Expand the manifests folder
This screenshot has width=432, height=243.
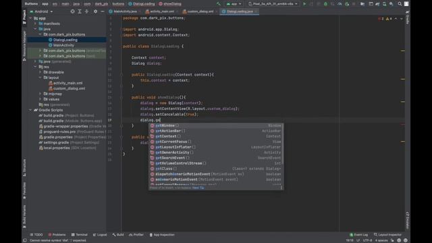click(x=35, y=24)
